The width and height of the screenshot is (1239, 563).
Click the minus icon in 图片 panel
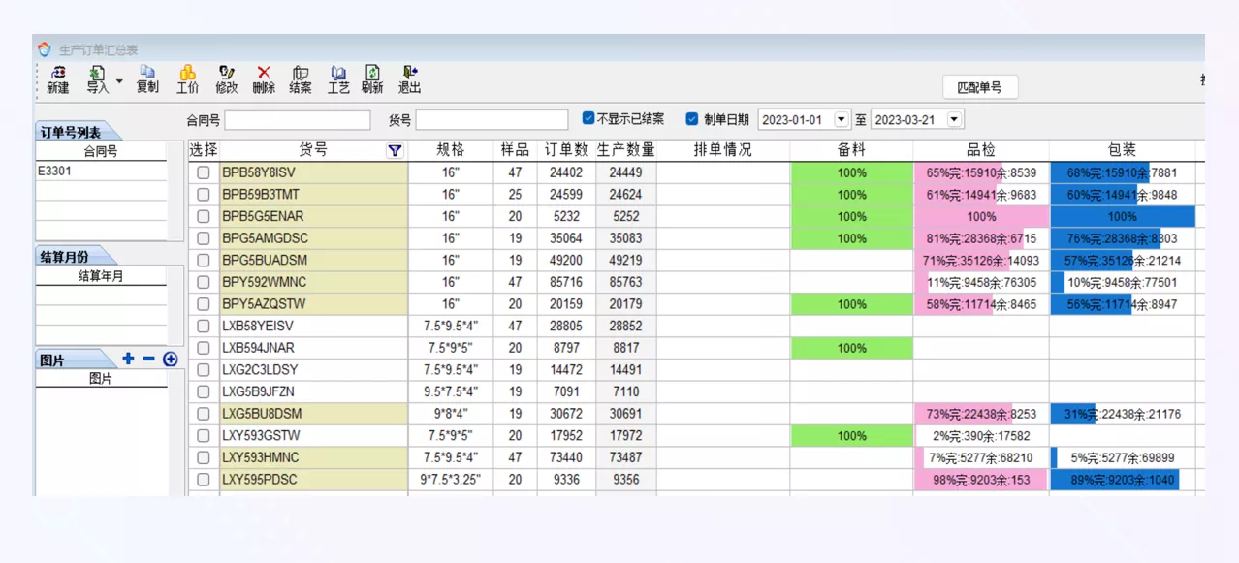pos(148,359)
